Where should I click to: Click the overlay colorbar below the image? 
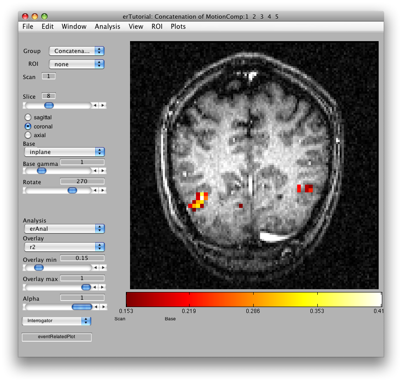click(254, 299)
